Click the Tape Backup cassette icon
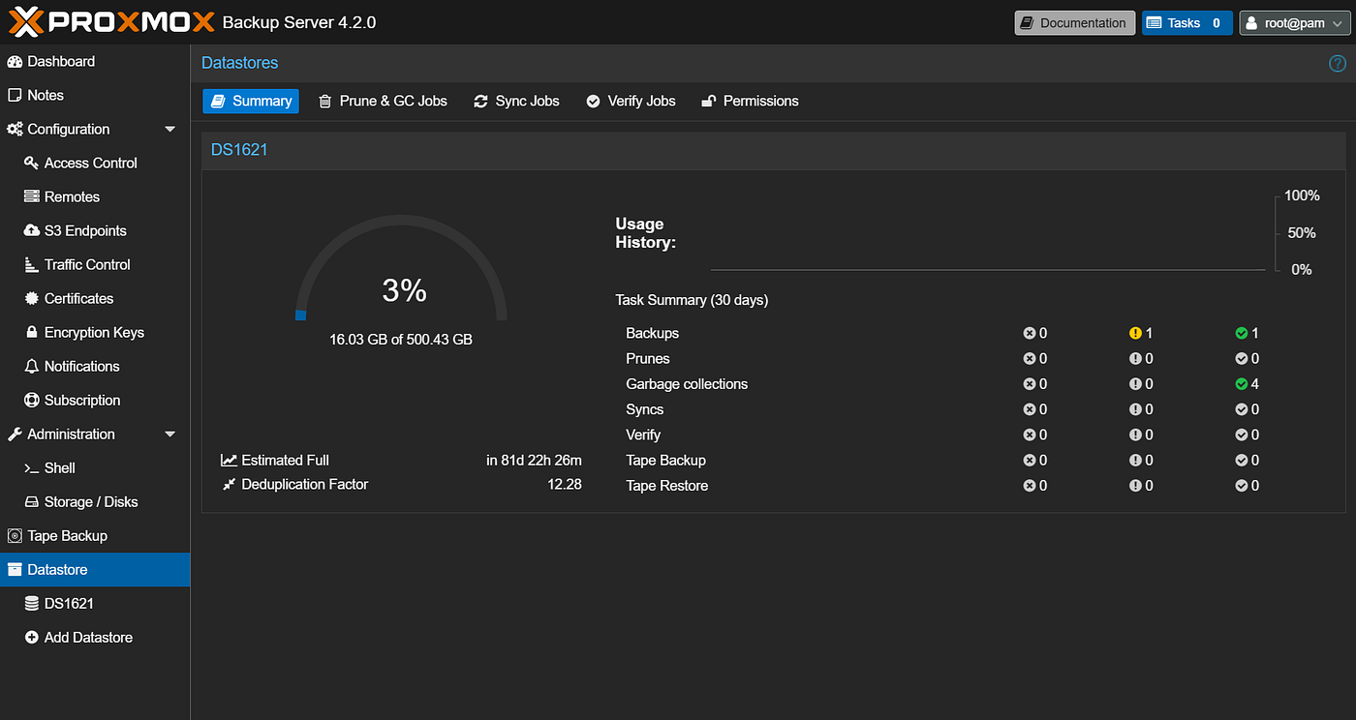 tap(15, 536)
